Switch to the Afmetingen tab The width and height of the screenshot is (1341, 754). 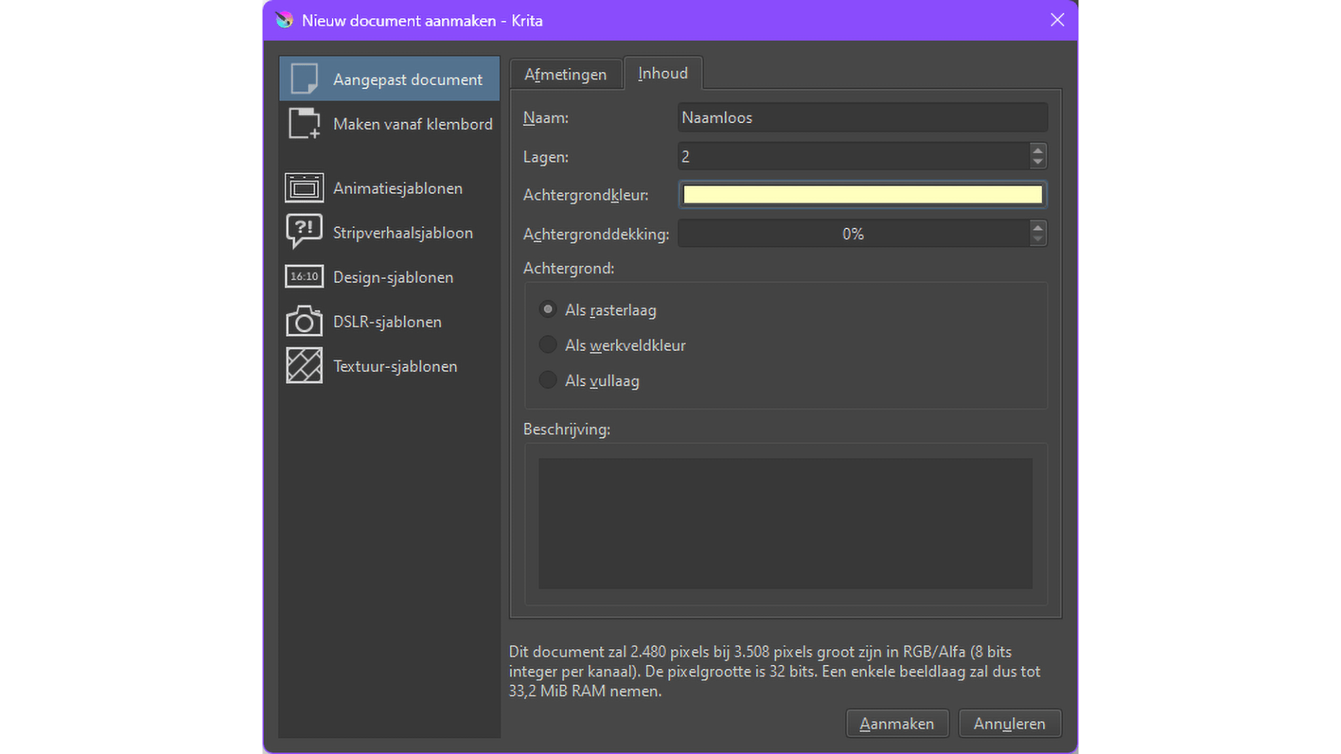tap(565, 74)
